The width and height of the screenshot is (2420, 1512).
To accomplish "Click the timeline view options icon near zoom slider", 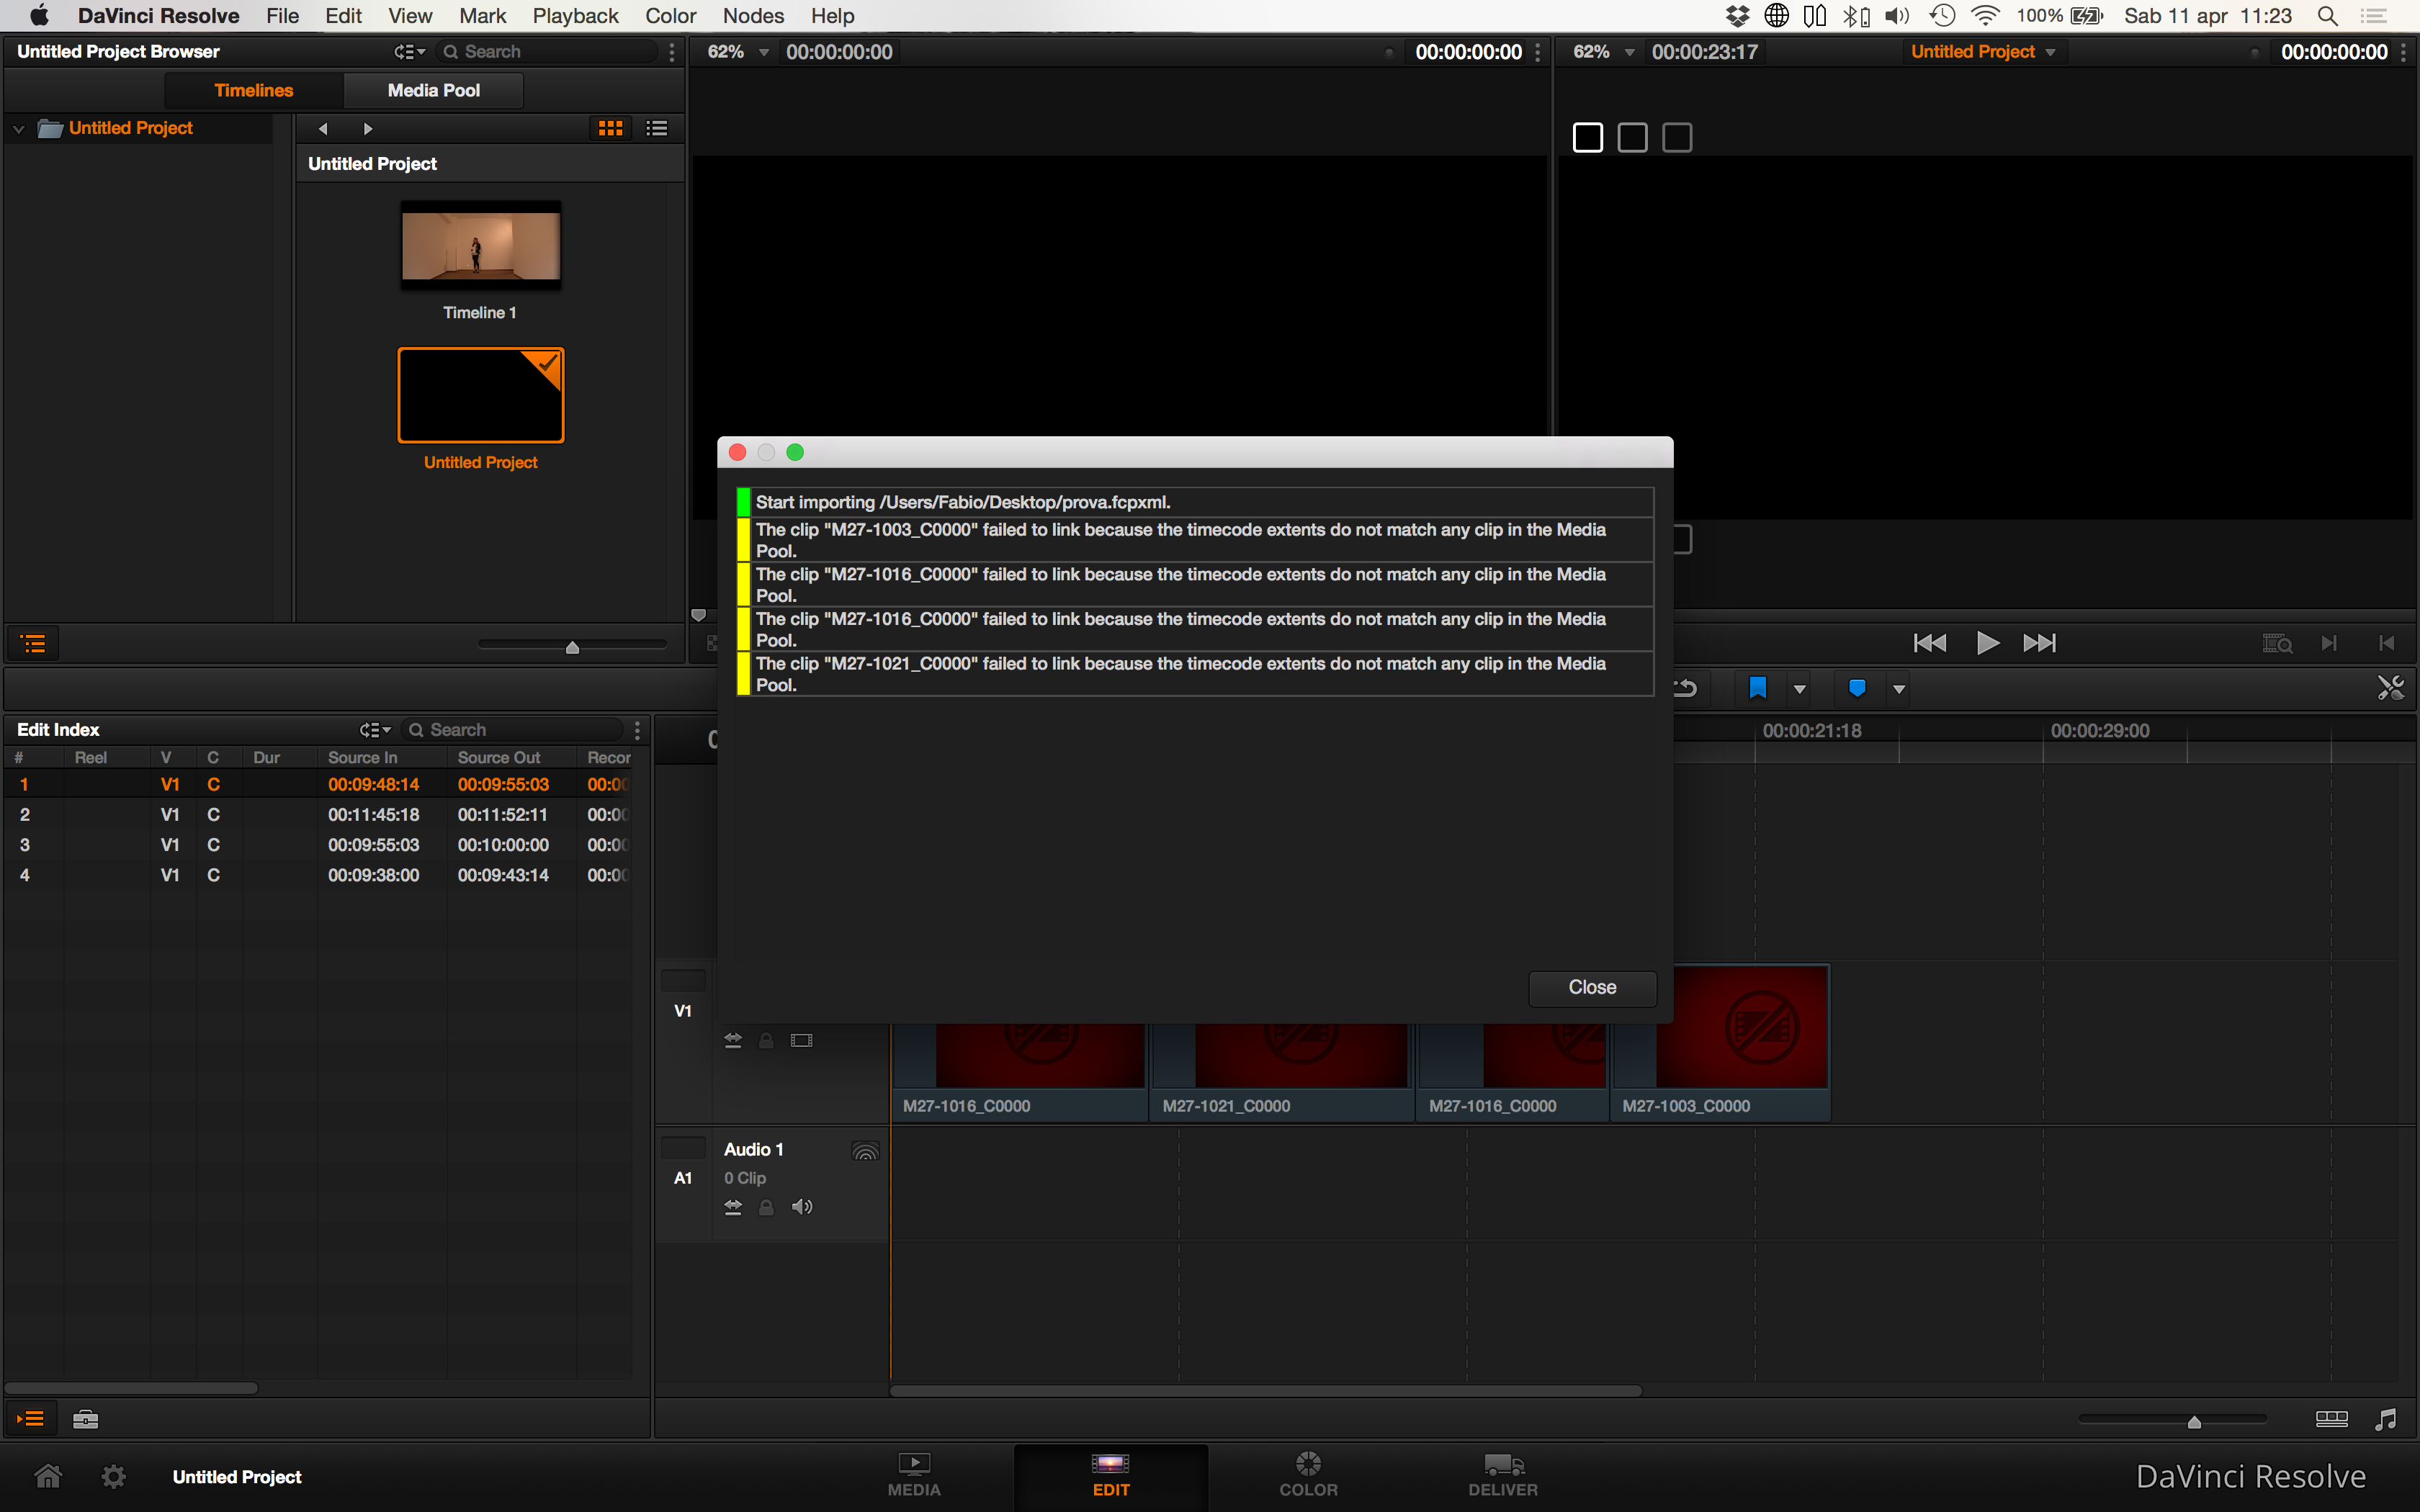I will 2331,1419.
